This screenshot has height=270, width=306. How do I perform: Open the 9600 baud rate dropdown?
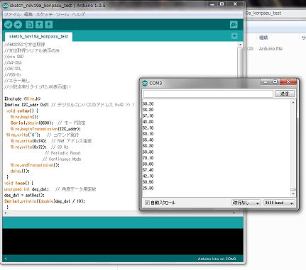[279, 203]
